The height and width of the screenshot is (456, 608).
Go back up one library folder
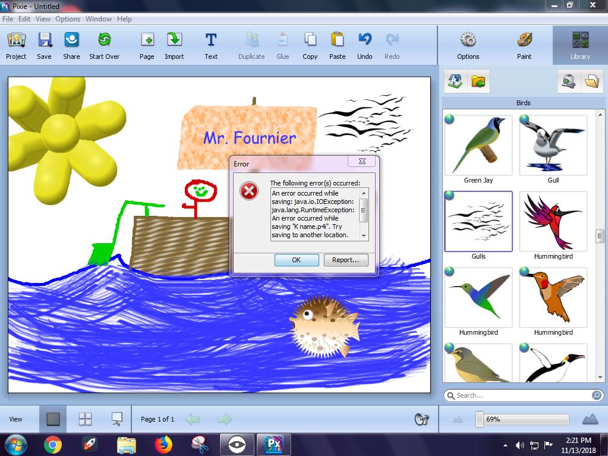coord(478,81)
